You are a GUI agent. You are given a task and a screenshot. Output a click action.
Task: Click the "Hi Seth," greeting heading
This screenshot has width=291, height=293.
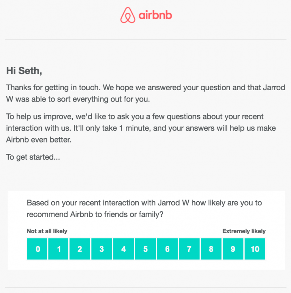pos(24,71)
